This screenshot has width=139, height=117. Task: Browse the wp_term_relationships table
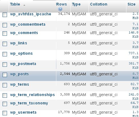33,95
